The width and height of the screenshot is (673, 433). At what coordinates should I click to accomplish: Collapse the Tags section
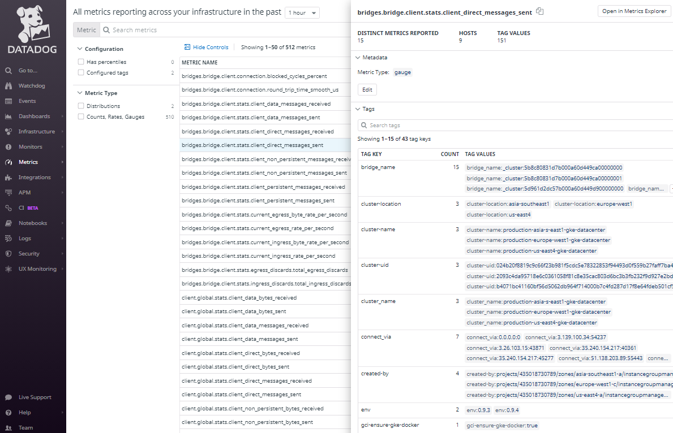358,109
